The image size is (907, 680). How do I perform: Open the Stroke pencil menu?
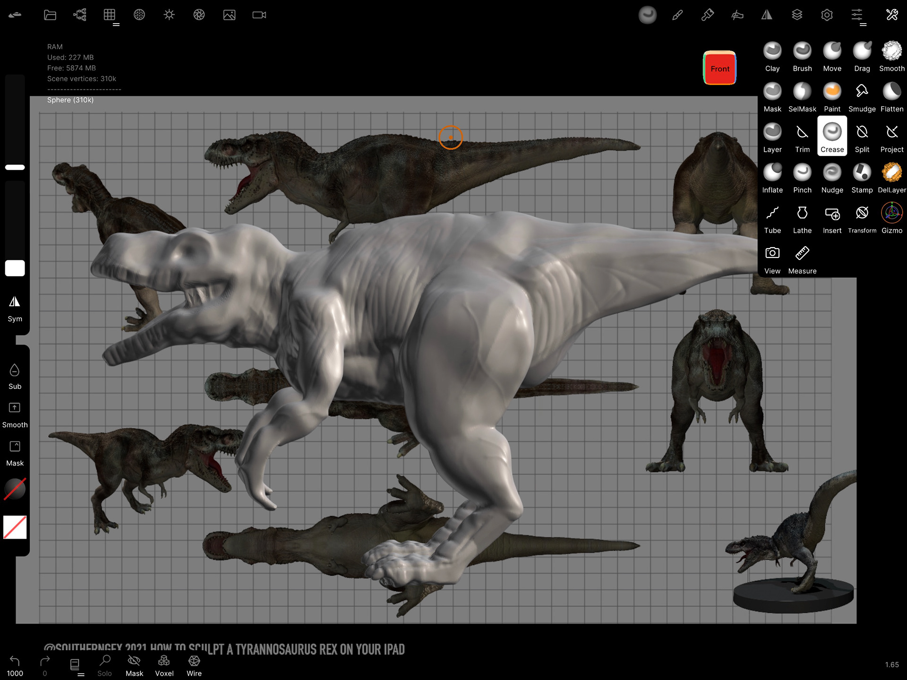pyautogui.click(x=677, y=15)
